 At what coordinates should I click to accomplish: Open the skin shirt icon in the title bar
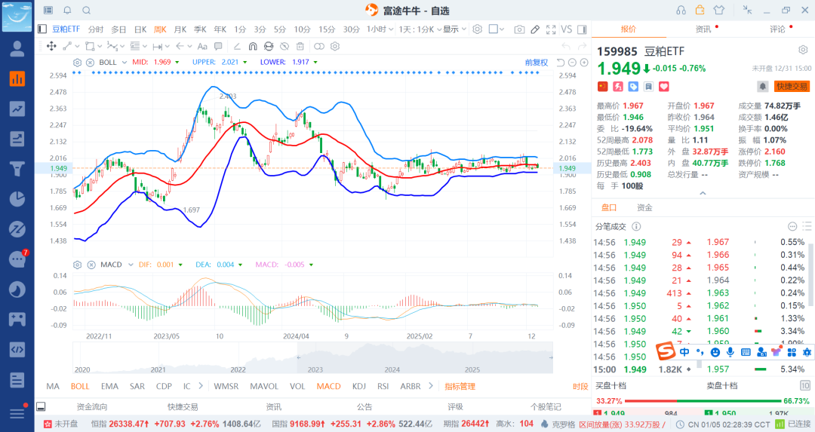pos(719,10)
